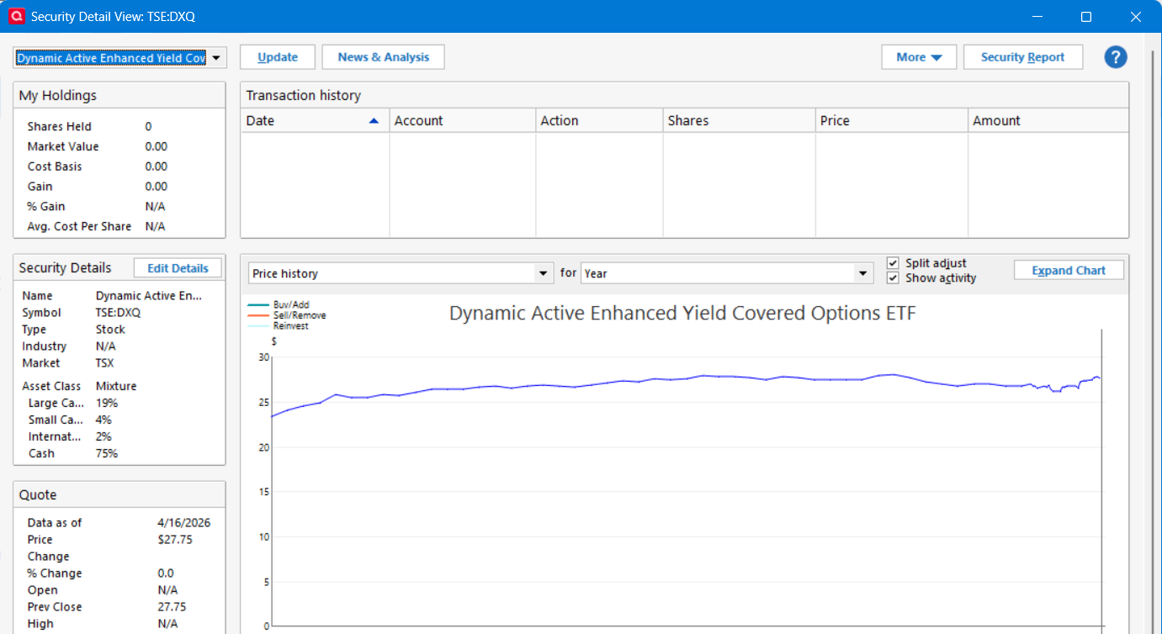The height and width of the screenshot is (634, 1162).
Task: Sort transactions by Action column header
Action: [600, 121]
